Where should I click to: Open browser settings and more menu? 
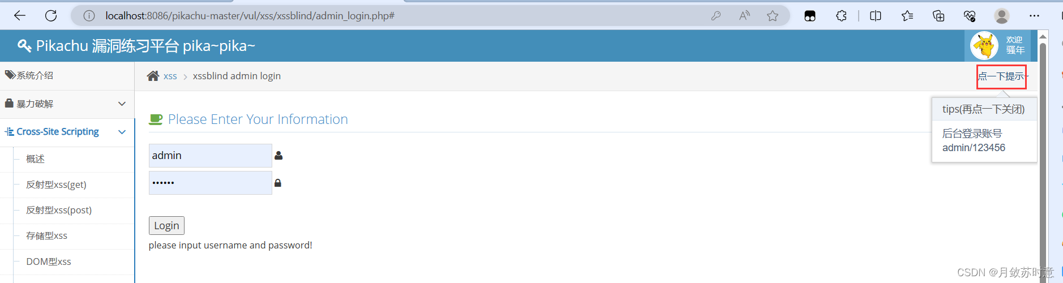pos(1034,16)
